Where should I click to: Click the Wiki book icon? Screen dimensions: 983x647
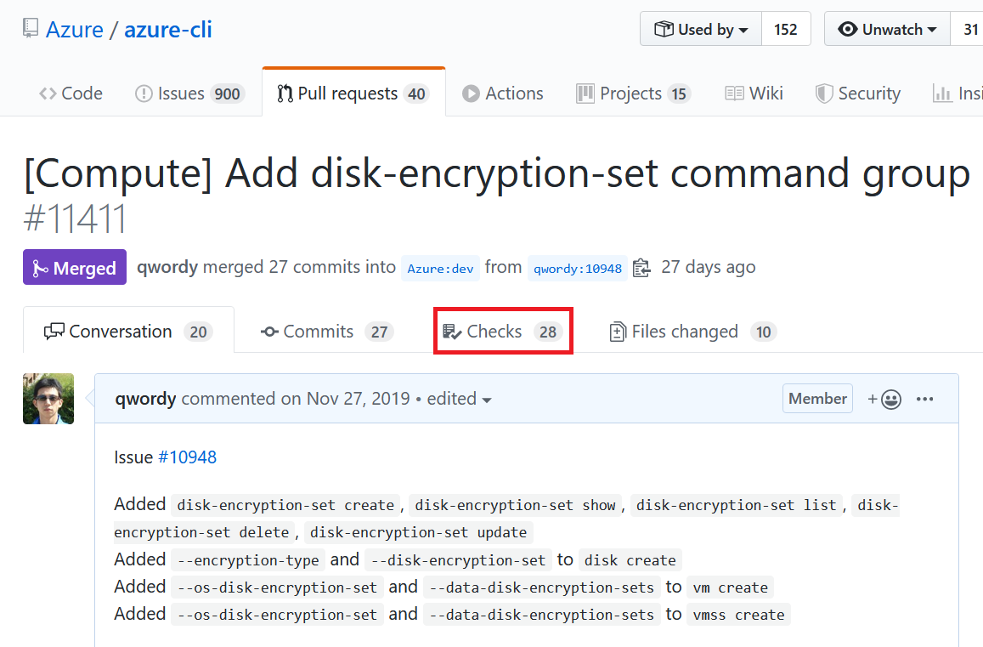point(734,94)
